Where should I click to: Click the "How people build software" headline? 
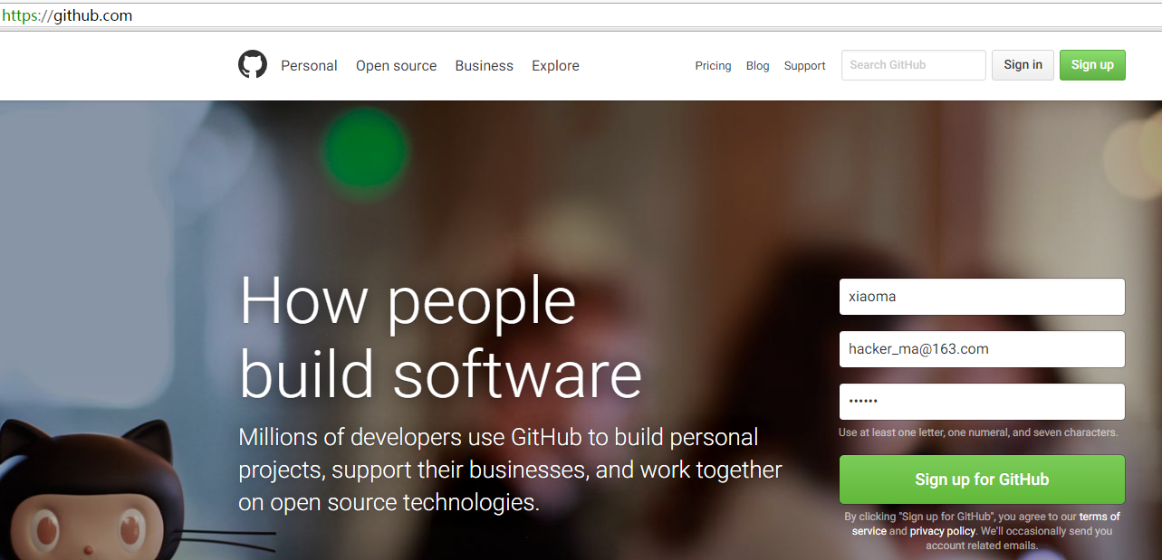click(441, 337)
